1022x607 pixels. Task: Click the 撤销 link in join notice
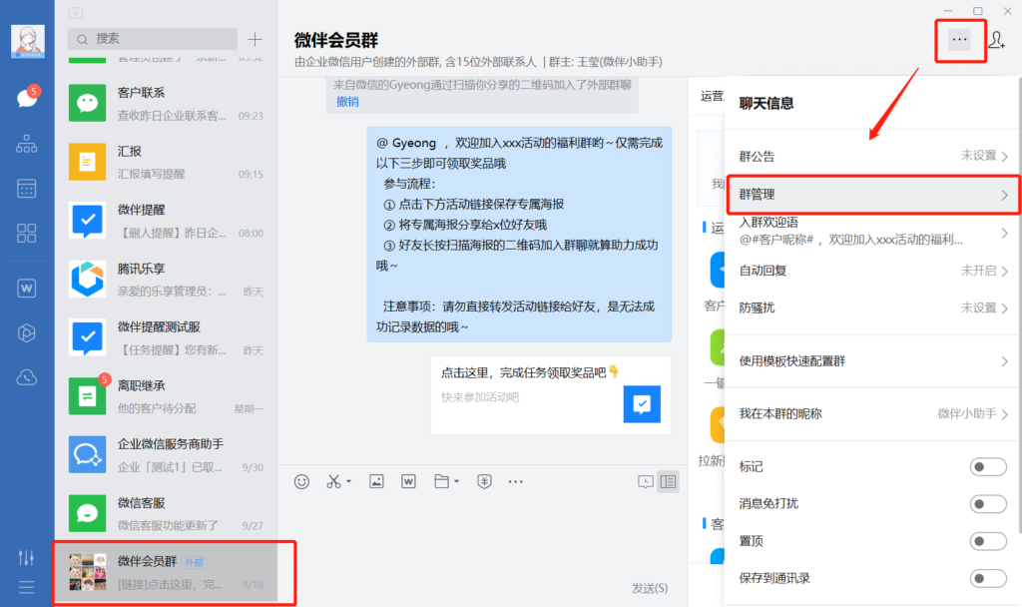pyautogui.click(x=347, y=102)
